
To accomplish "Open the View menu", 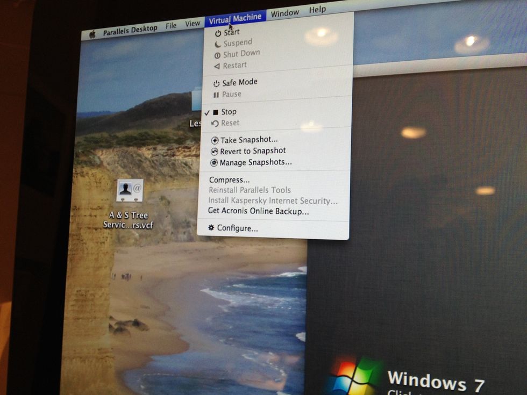I will click(193, 24).
